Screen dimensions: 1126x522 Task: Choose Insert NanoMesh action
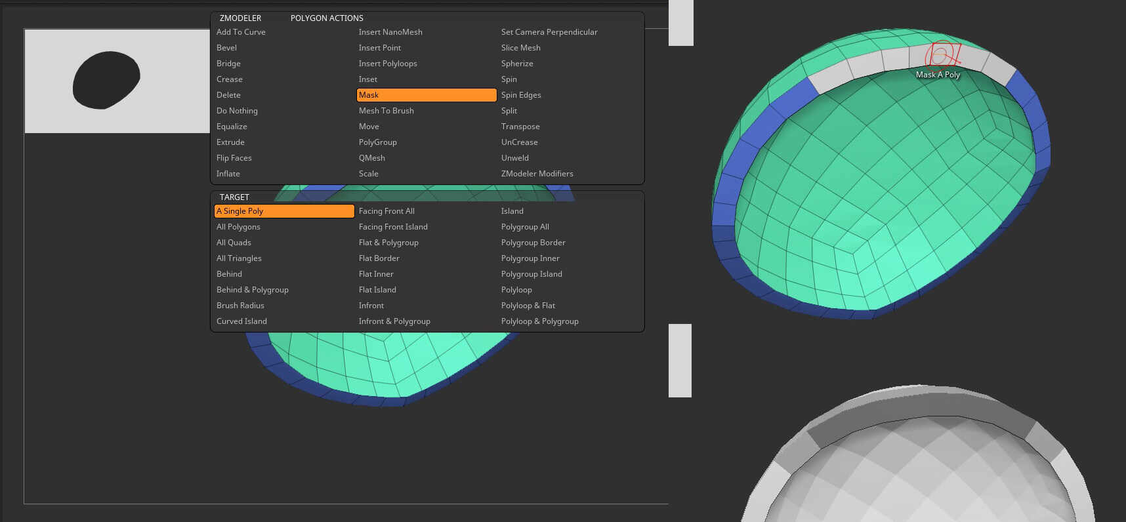point(390,32)
